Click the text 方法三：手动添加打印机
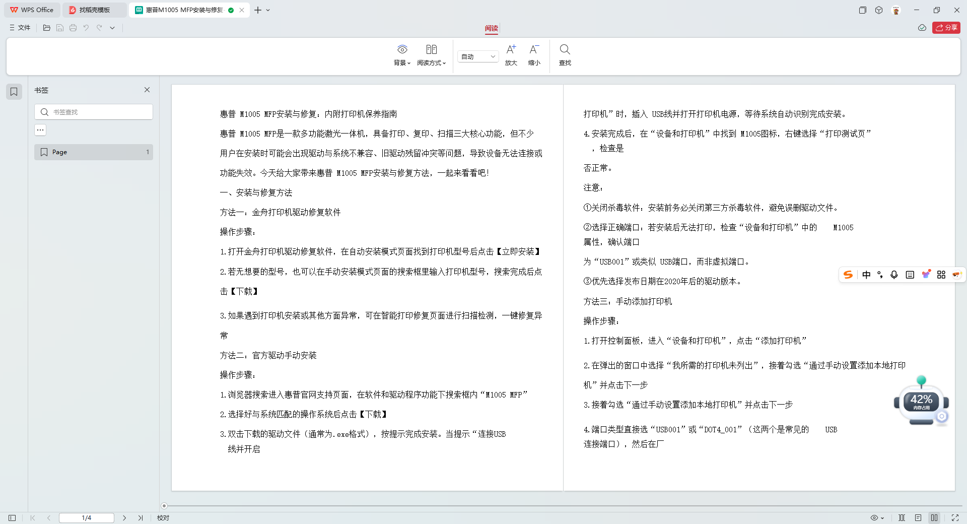 (x=628, y=301)
